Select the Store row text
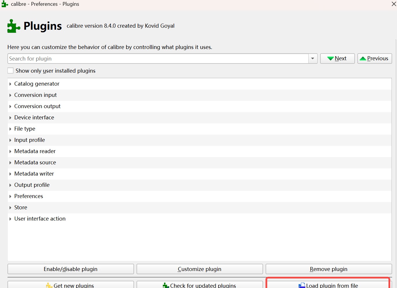This screenshot has height=288, width=397. pyautogui.click(x=21, y=208)
